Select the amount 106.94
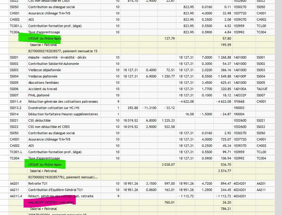Viewport: 282px width, 215px height. tap(226, 158)
